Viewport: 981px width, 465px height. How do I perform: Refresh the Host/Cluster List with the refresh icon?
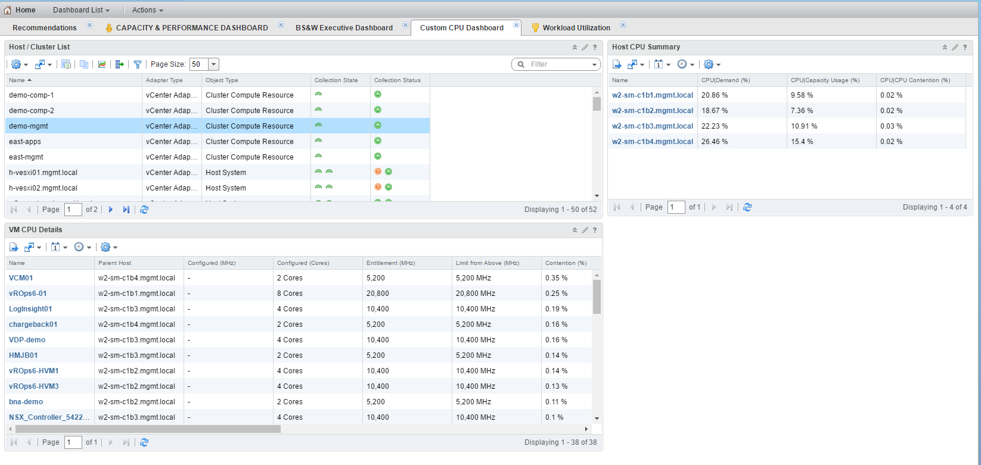(144, 210)
